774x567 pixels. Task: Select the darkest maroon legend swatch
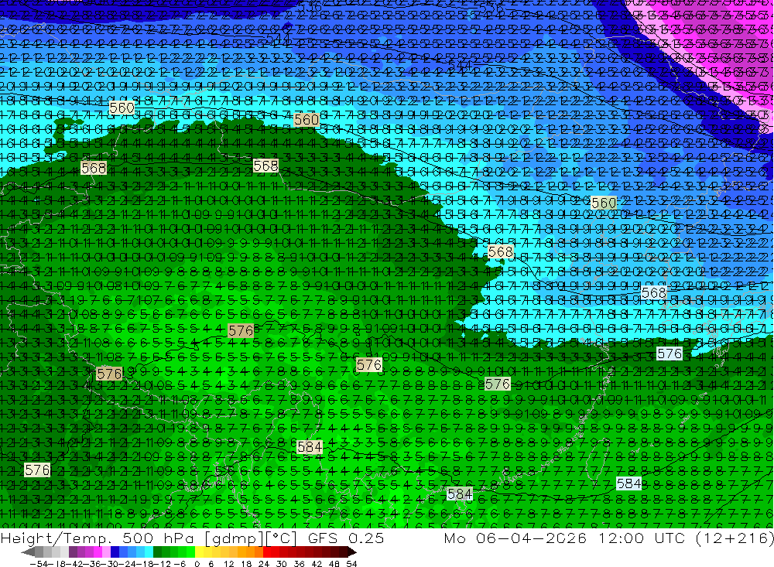click(x=344, y=552)
